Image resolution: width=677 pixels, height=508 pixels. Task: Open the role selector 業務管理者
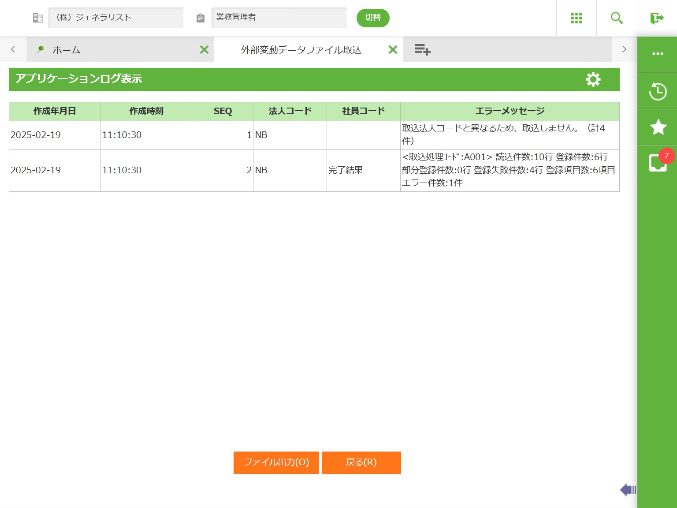click(x=279, y=18)
